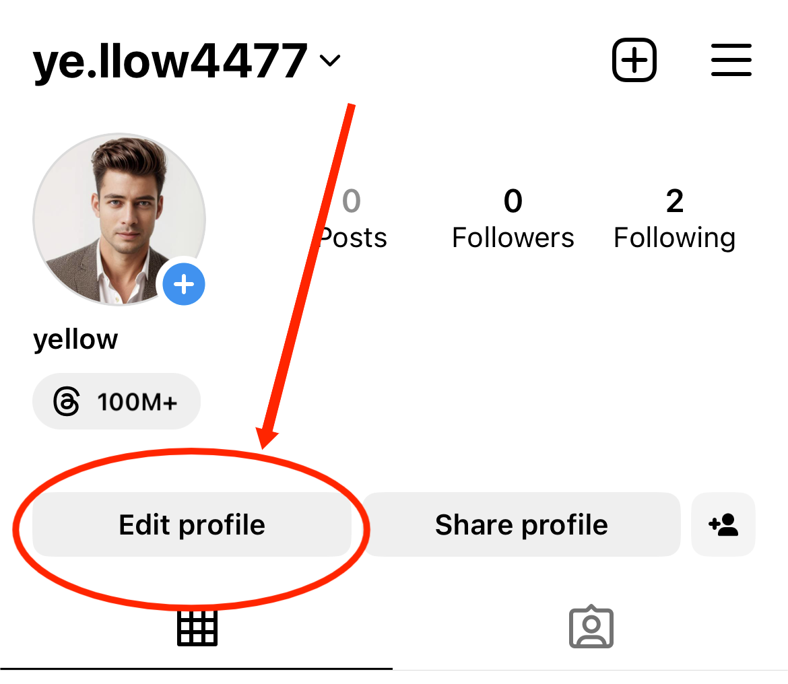The height and width of the screenshot is (684, 788).
Task: Expand the ye.llow4477 account switcher chevron
Action: click(x=329, y=61)
